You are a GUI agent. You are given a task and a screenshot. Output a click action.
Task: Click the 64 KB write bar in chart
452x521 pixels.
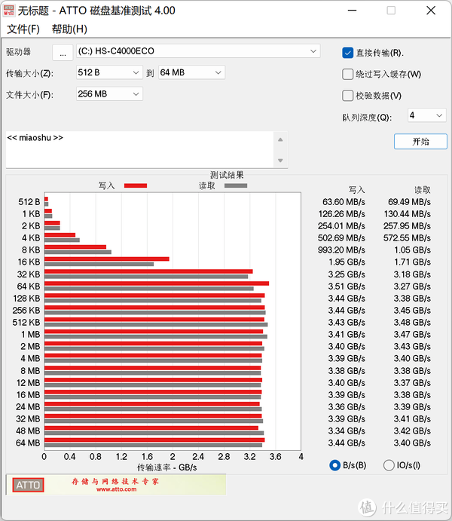(x=157, y=283)
